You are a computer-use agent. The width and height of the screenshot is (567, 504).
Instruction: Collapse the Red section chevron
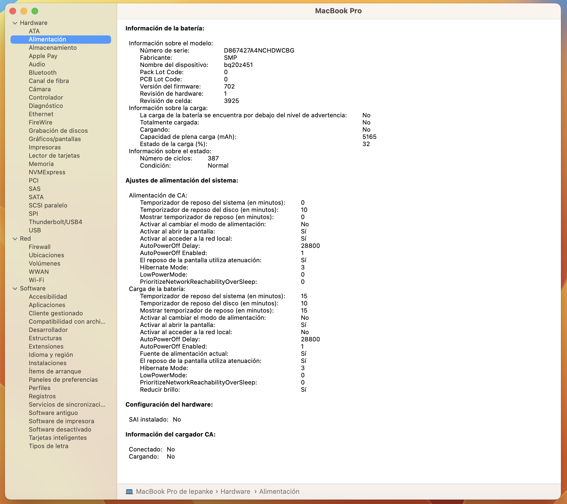15,239
